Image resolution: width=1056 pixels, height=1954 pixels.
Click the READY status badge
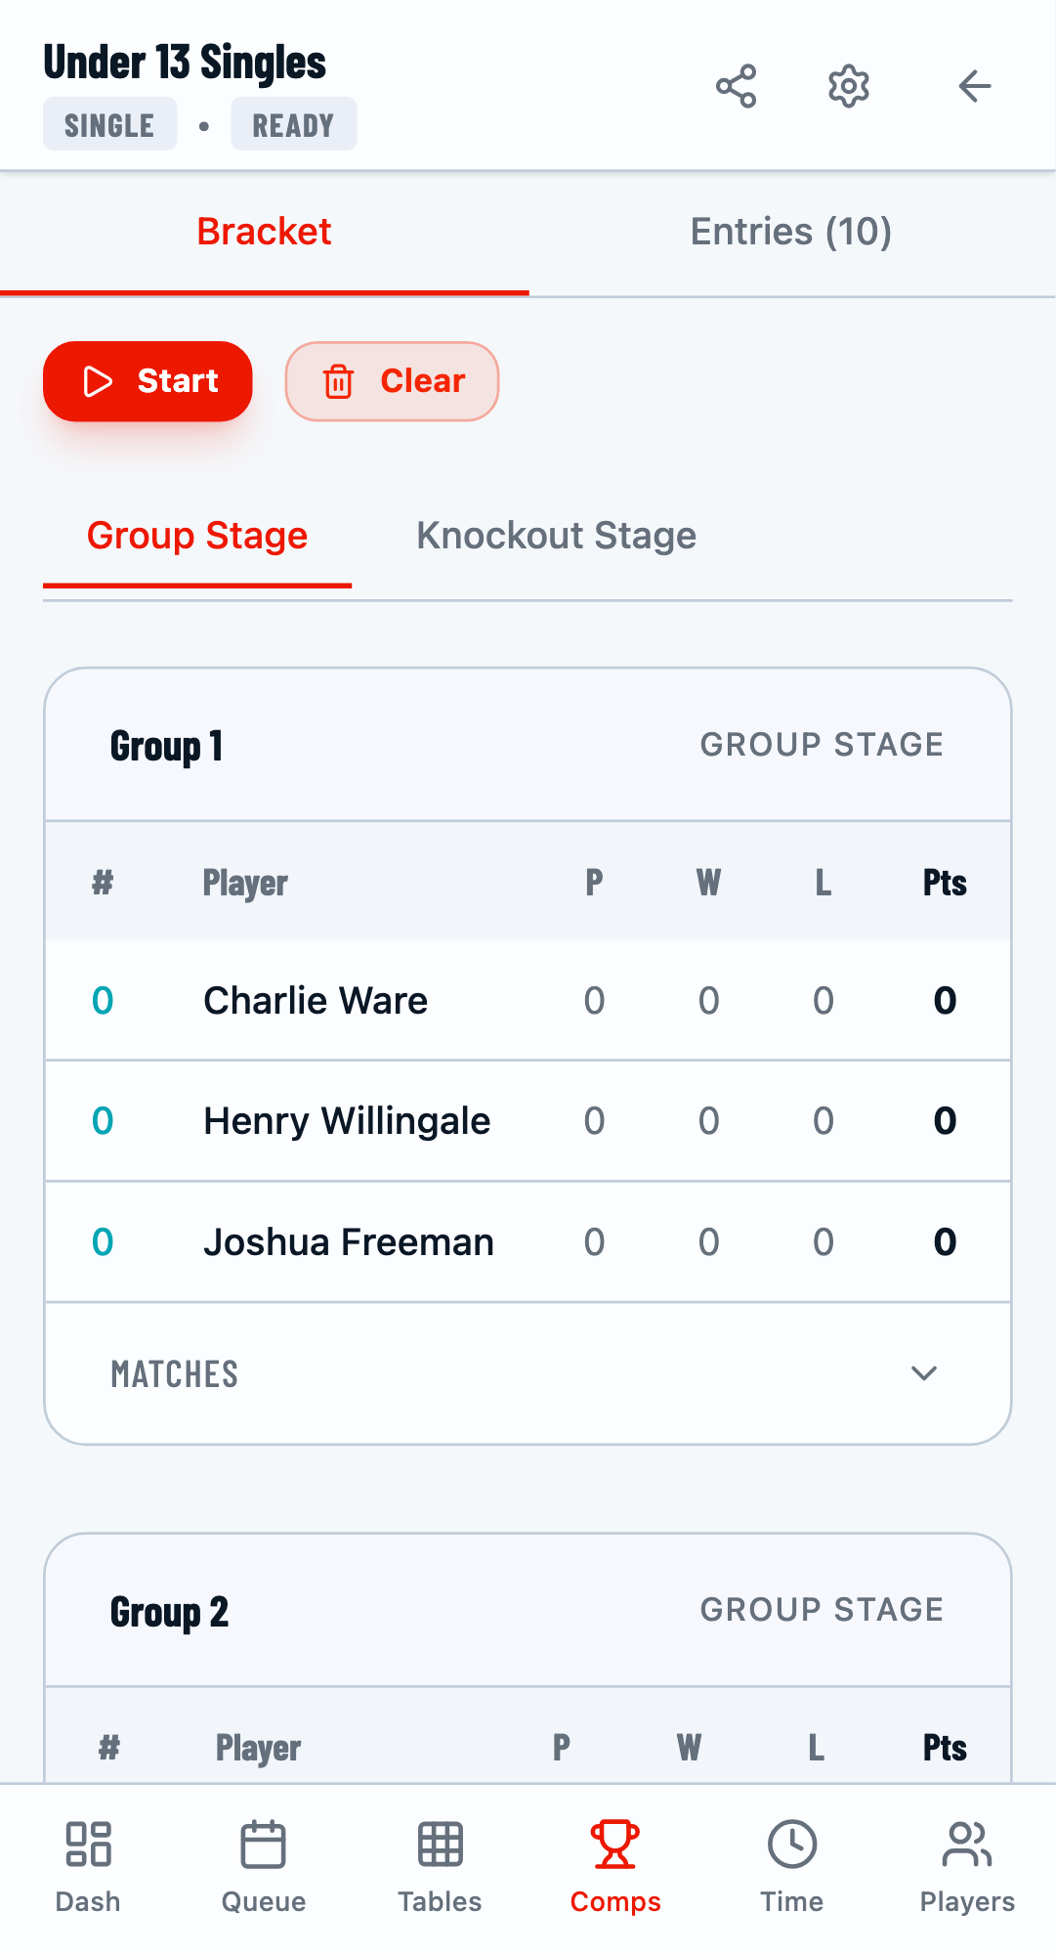tap(293, 123)
